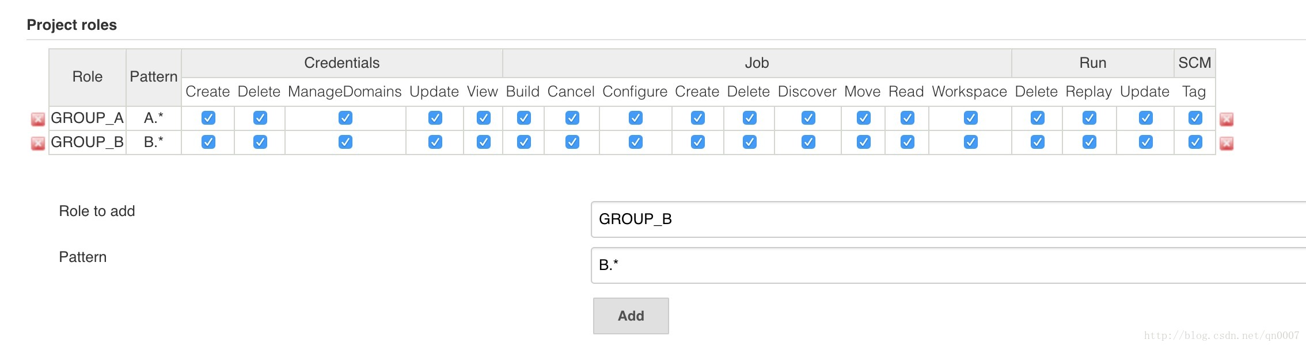Click the Job column group header
This screenshot has height=347, width=1306.
tap(757, 63)
